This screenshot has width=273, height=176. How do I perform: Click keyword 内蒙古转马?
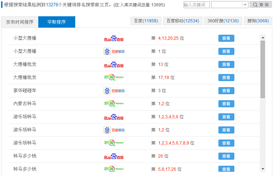tap(25, 104)
